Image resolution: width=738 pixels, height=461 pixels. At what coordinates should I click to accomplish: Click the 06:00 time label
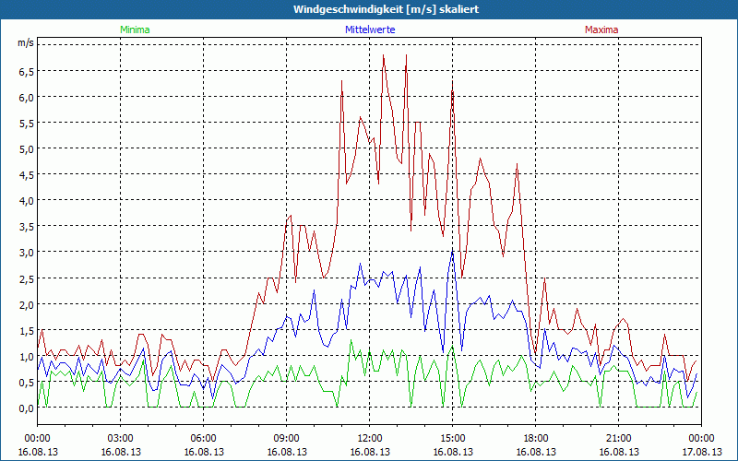tap(203, 439)
